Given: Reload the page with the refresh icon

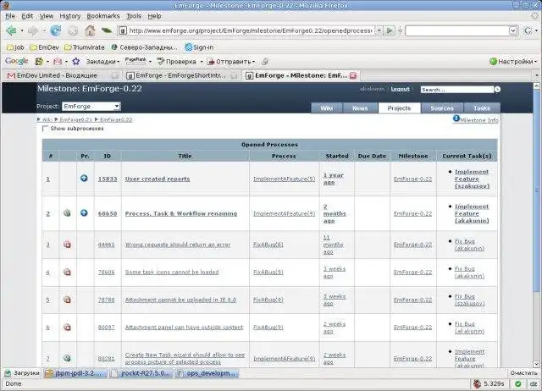Looking at the screenshot, I should [x=55, y=30].
